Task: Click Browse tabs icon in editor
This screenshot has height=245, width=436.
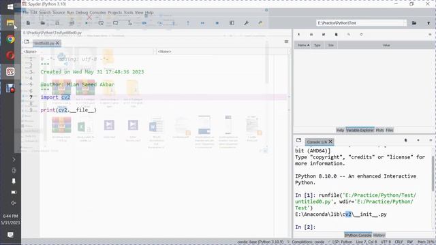Action: (27, 42)
